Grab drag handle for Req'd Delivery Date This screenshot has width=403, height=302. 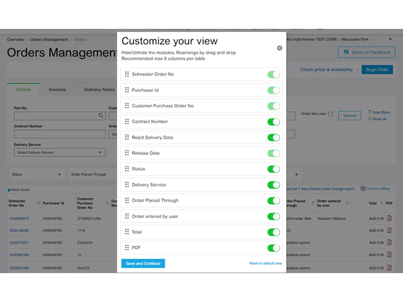pos(127,137)
